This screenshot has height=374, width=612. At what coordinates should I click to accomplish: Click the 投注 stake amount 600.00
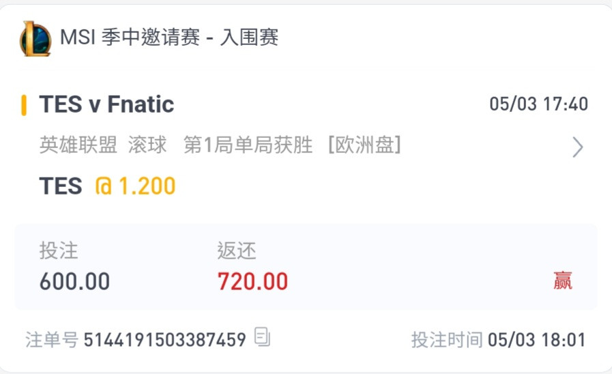(x=74, y=281)
